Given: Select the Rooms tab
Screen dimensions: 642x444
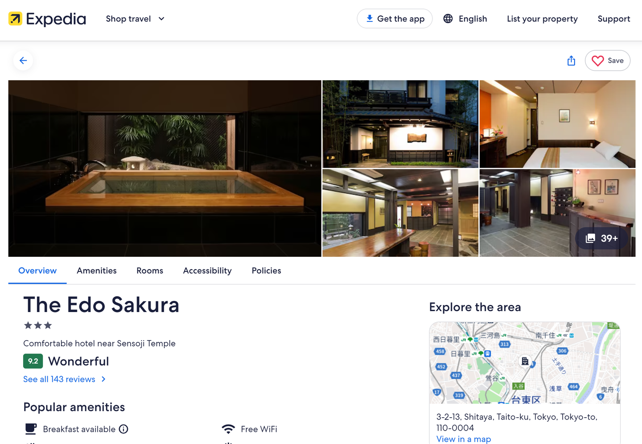Looking at the screenshot, I should (150, 271).
